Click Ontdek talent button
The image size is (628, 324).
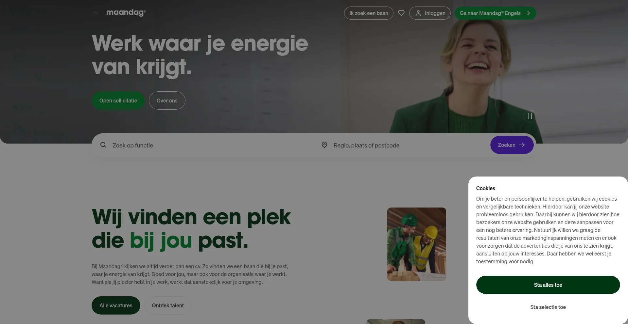[168, 305]
